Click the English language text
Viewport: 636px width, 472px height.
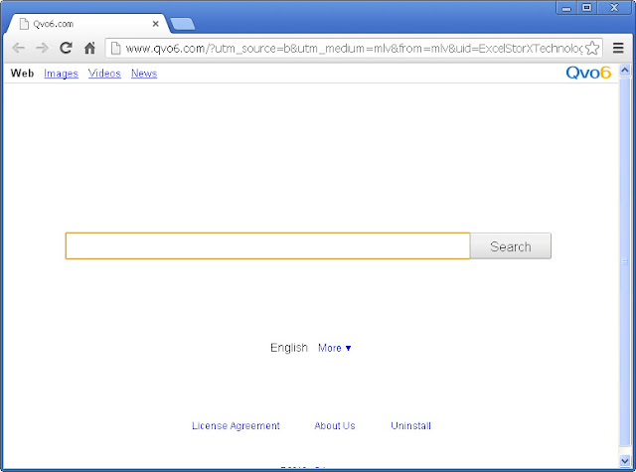289,348
